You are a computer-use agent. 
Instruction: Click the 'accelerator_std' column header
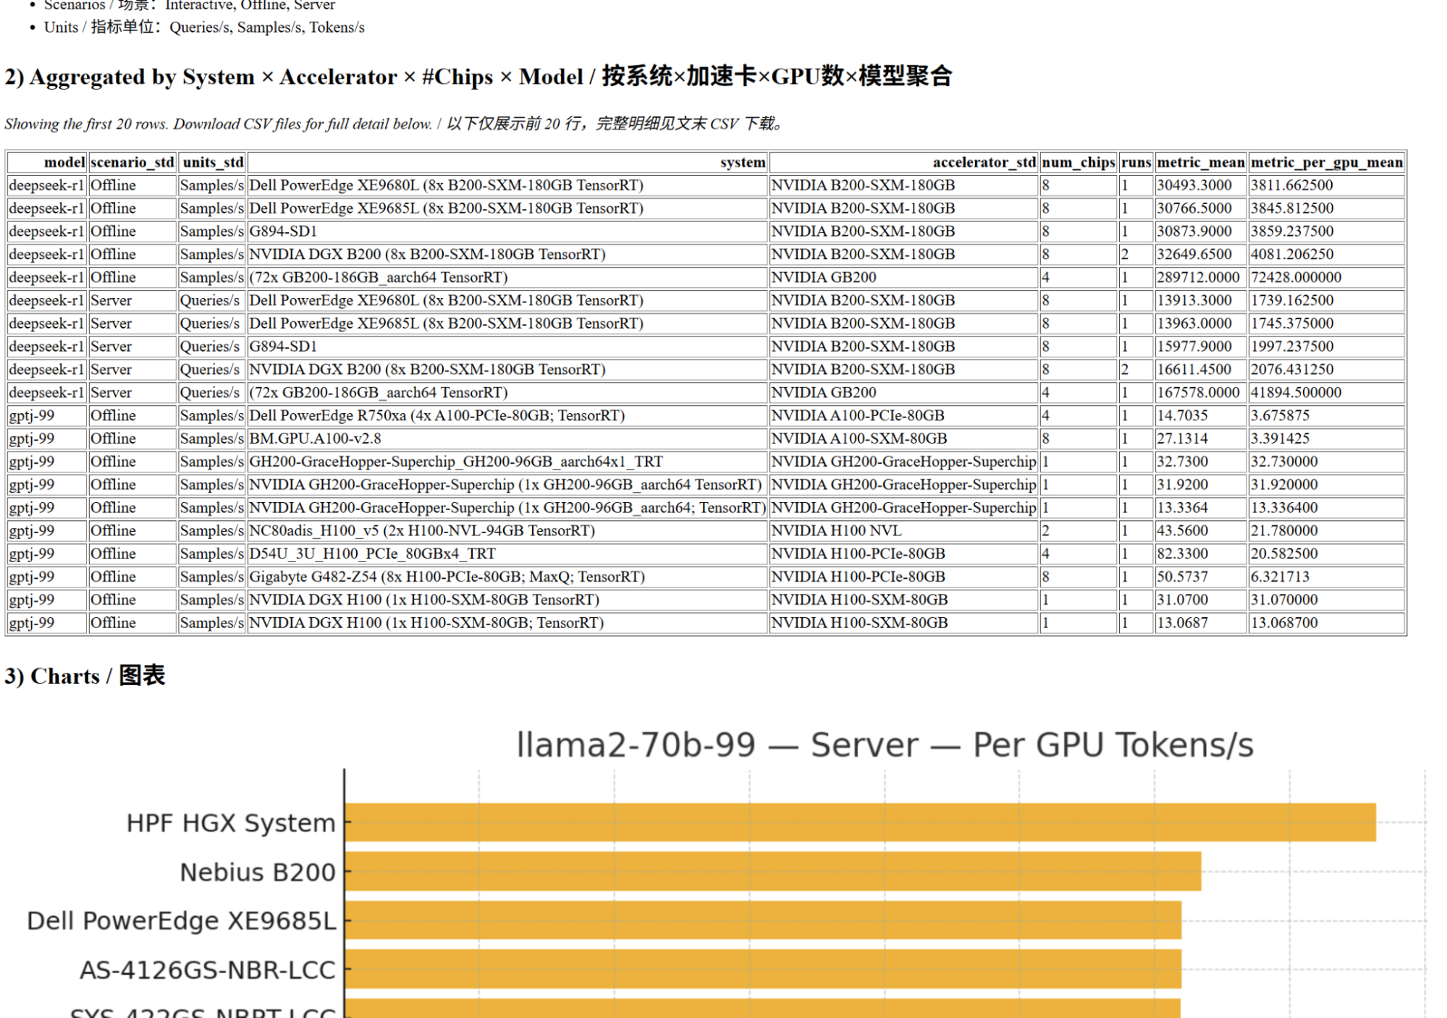984,162
